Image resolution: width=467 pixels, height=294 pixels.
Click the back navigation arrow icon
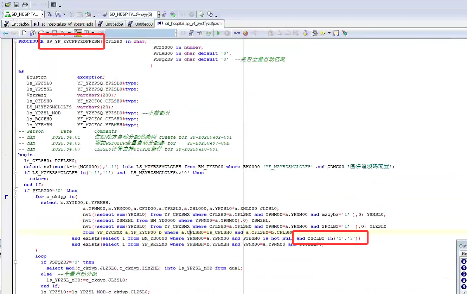(6, 33)
